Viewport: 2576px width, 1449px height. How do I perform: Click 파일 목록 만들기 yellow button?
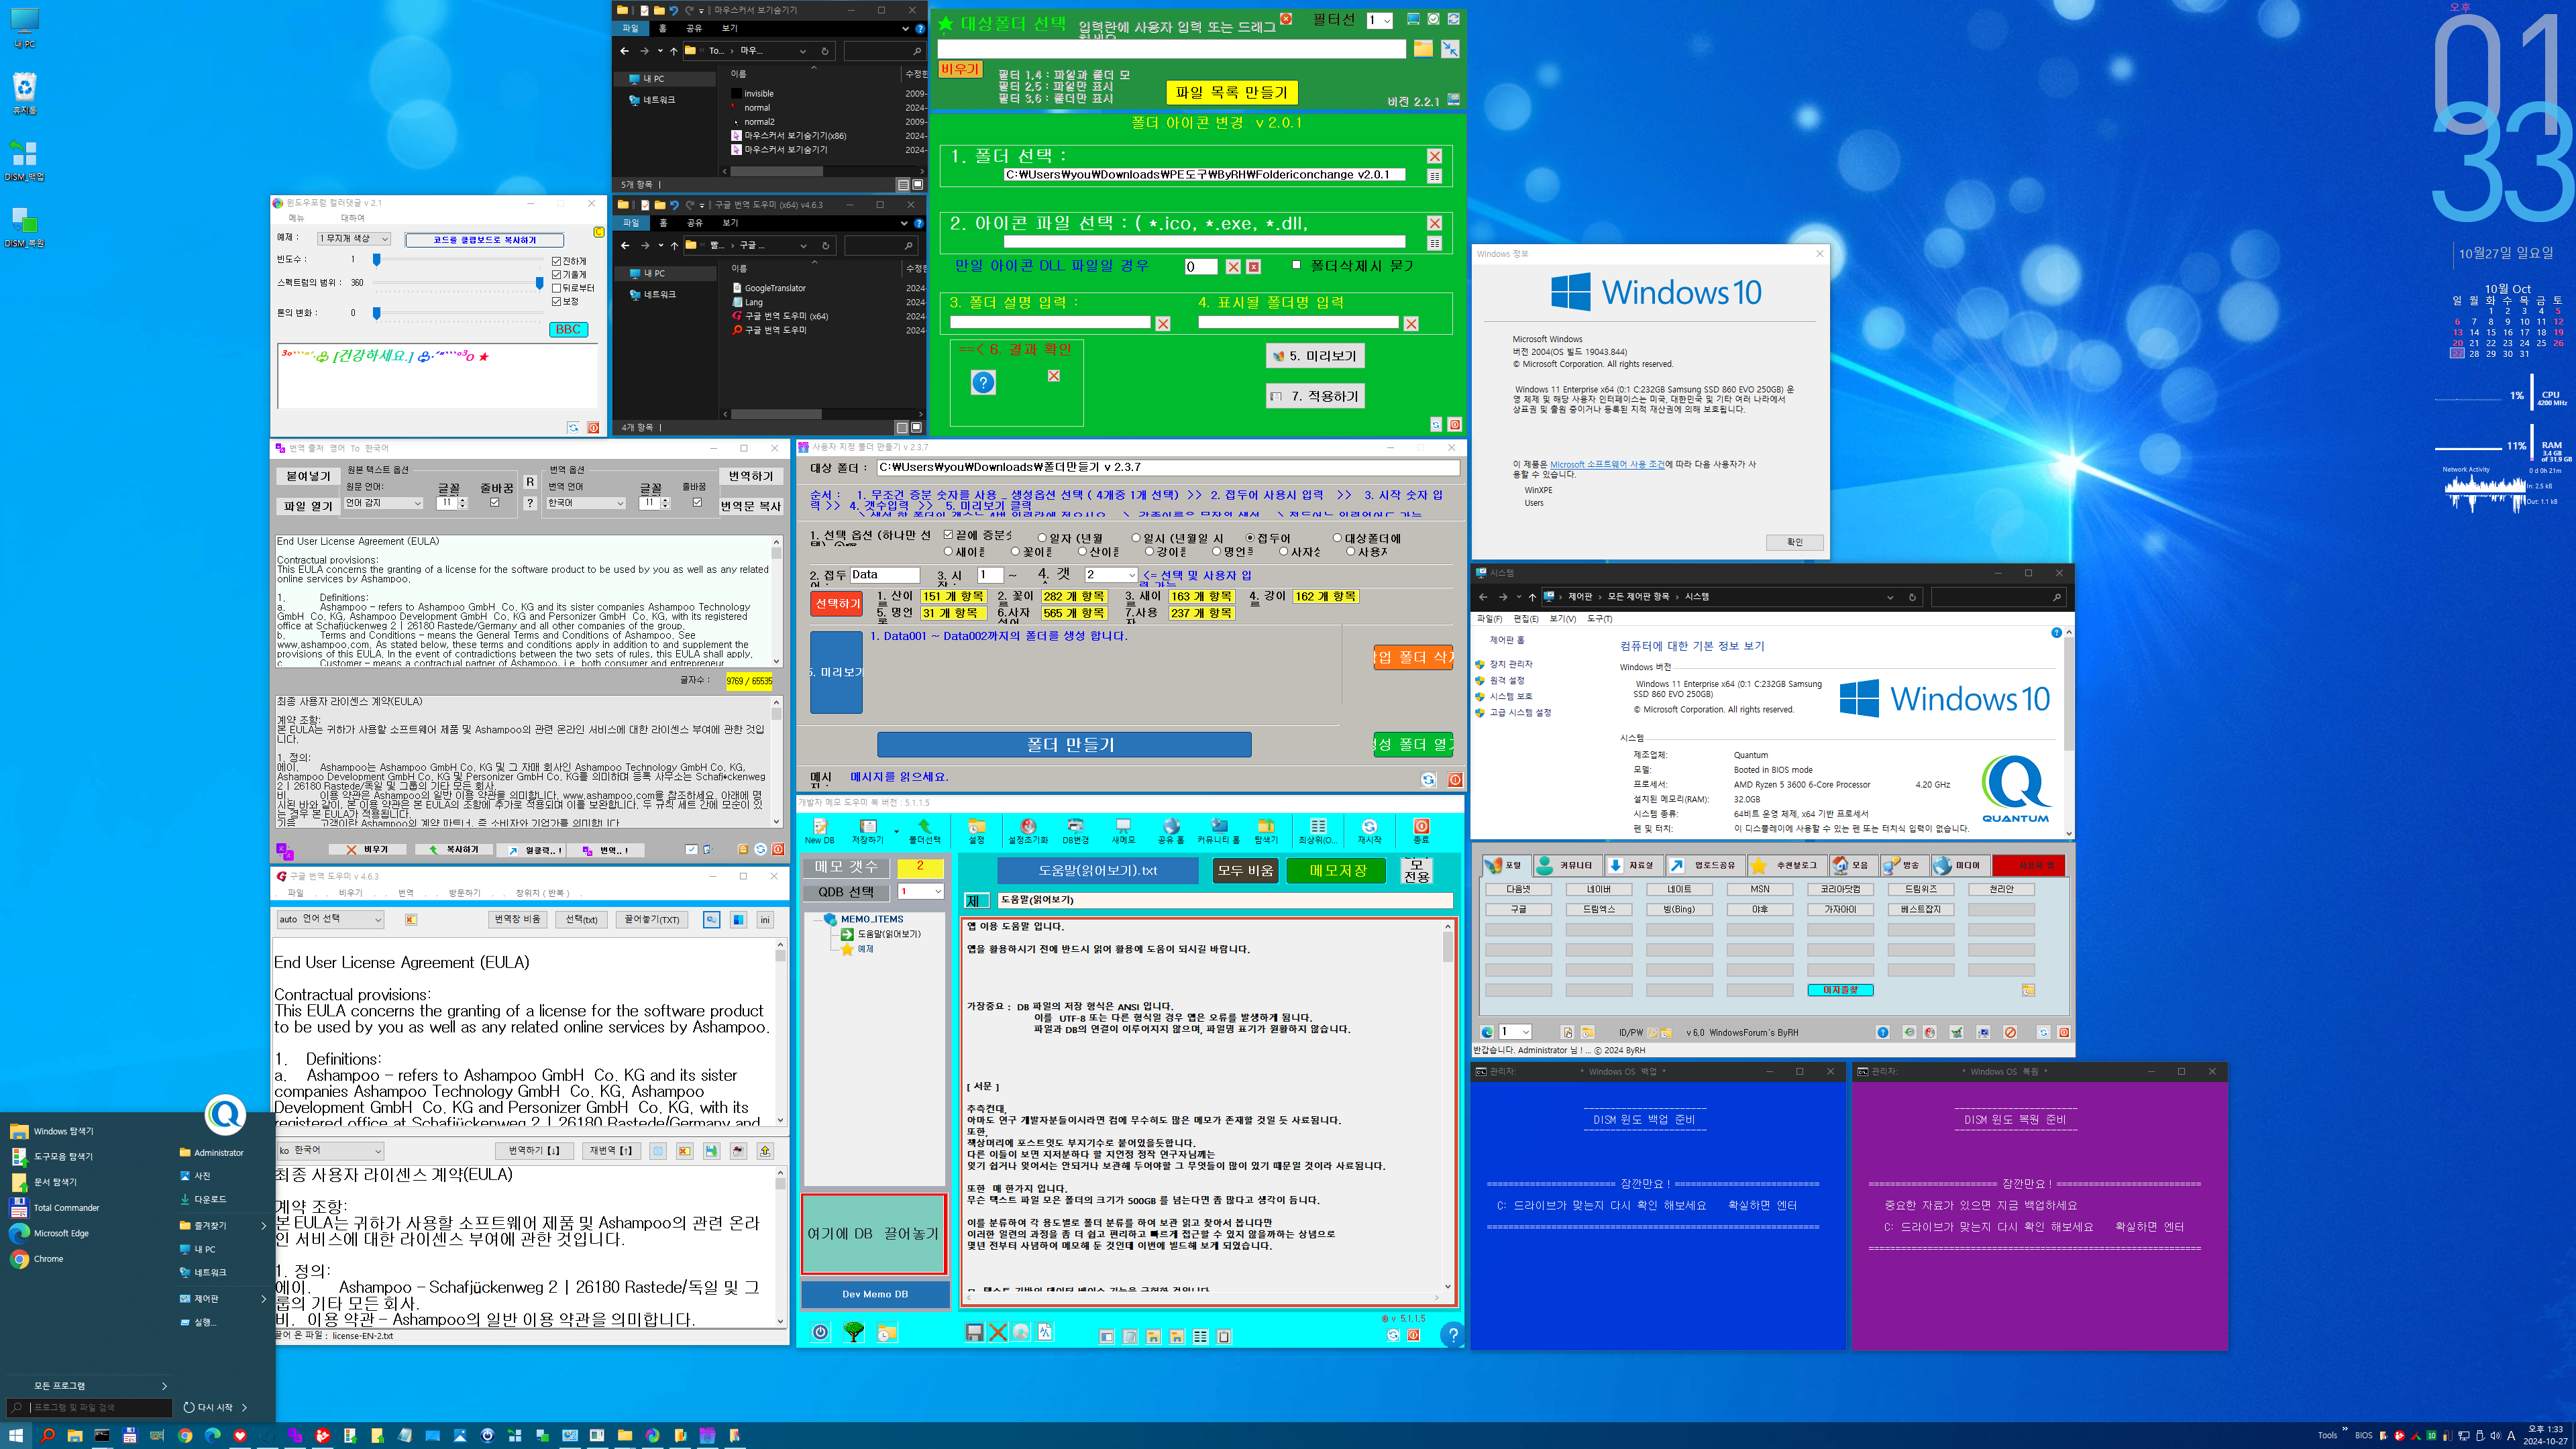click(1231, 92)
